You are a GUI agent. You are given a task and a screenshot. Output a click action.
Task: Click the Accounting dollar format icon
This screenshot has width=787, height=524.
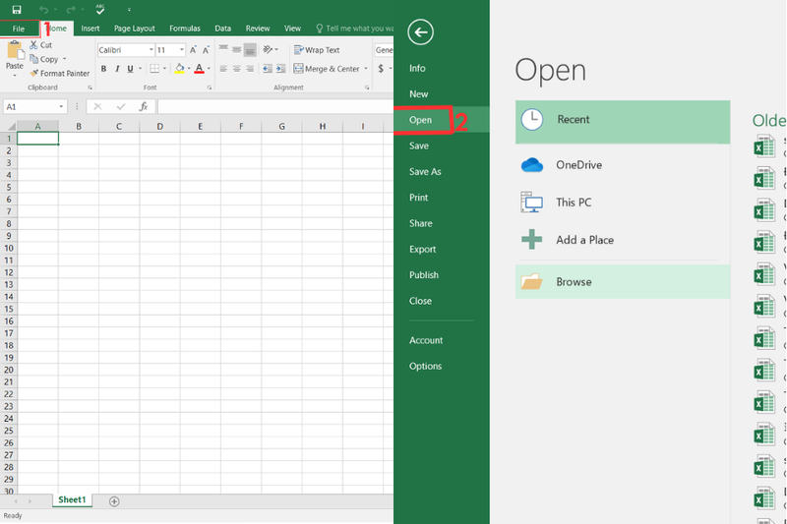(x=381, y=69)
